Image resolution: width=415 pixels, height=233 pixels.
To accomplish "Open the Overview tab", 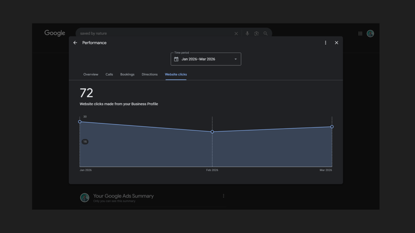I will pyautogui.click(x=91, y=74).
